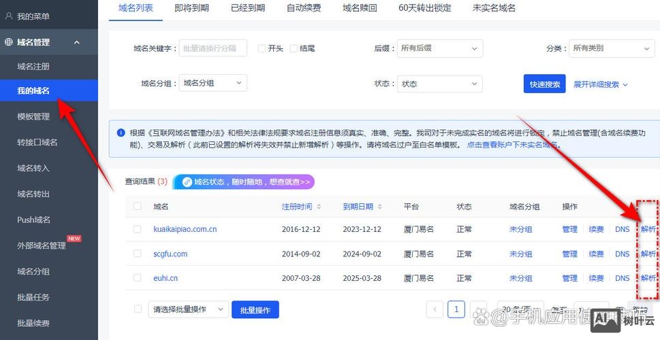Select the scgfu.com row checkbox
The width and height of the screenshot is (660, 340).
[137, 254]
